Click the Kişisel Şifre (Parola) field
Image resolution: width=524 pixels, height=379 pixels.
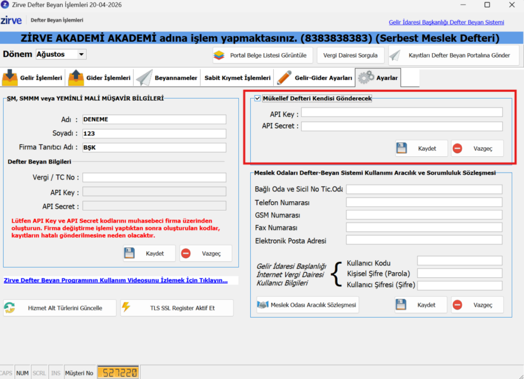click(460, 273)
